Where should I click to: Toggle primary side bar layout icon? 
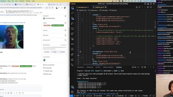click(x=145, y=4)
